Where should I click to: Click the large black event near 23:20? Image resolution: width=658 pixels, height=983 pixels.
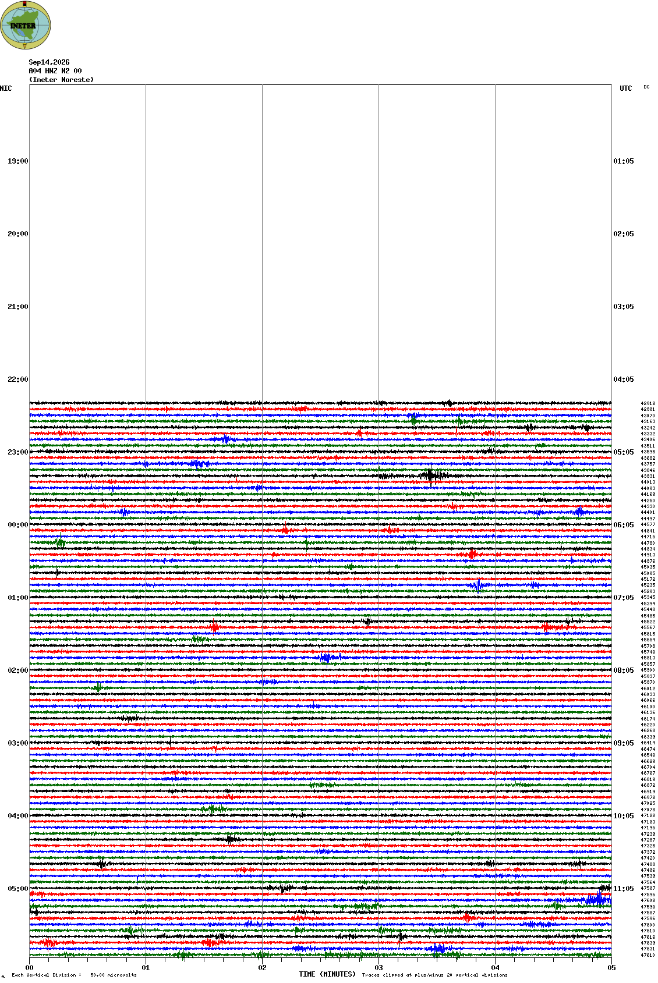point(430,476)
